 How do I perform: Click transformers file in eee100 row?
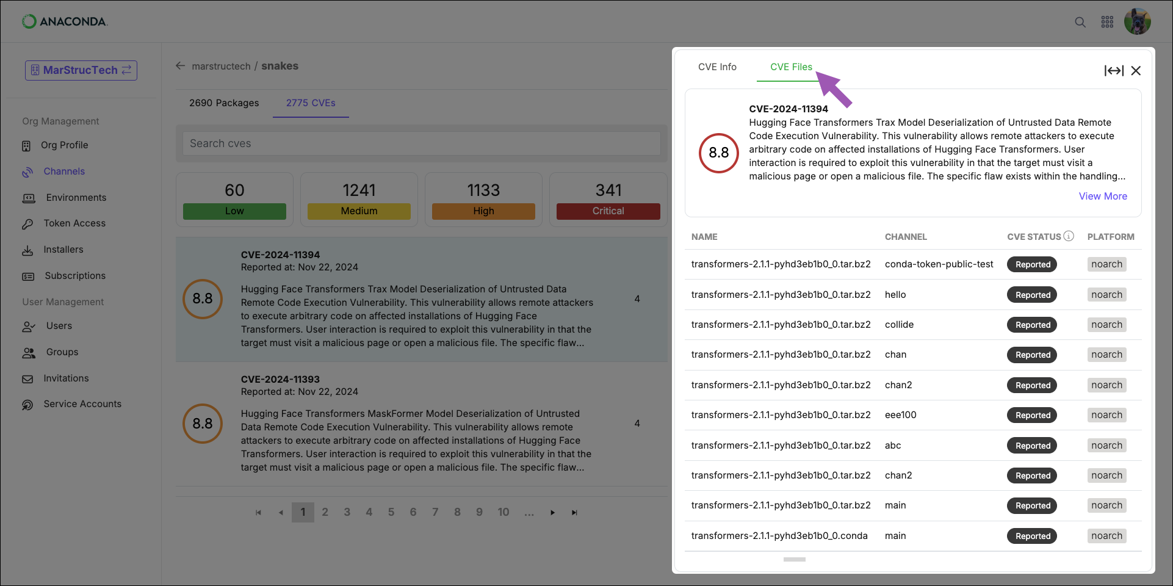pos(781,415)
